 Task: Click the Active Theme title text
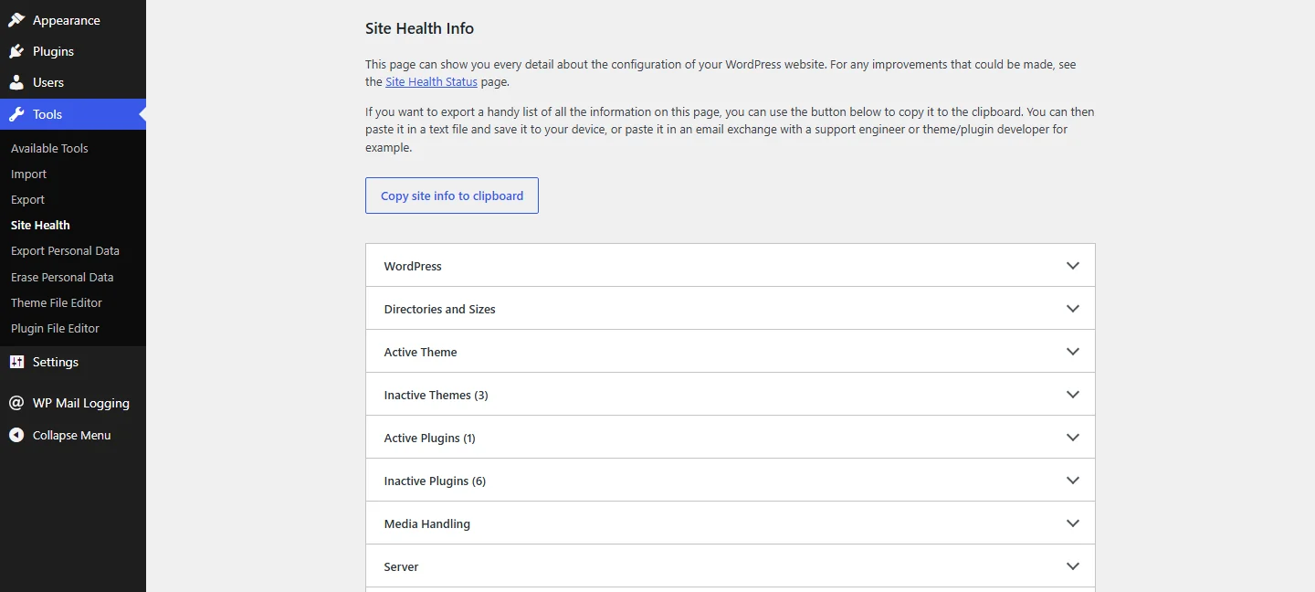point(420,352)
